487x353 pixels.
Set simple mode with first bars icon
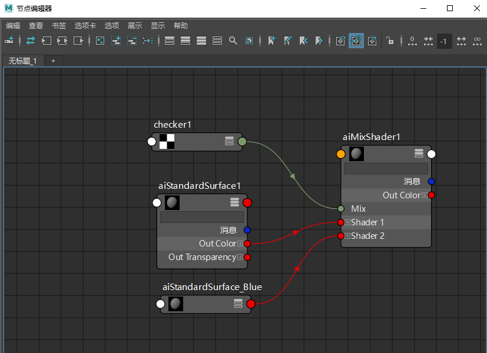pos(169,41)
